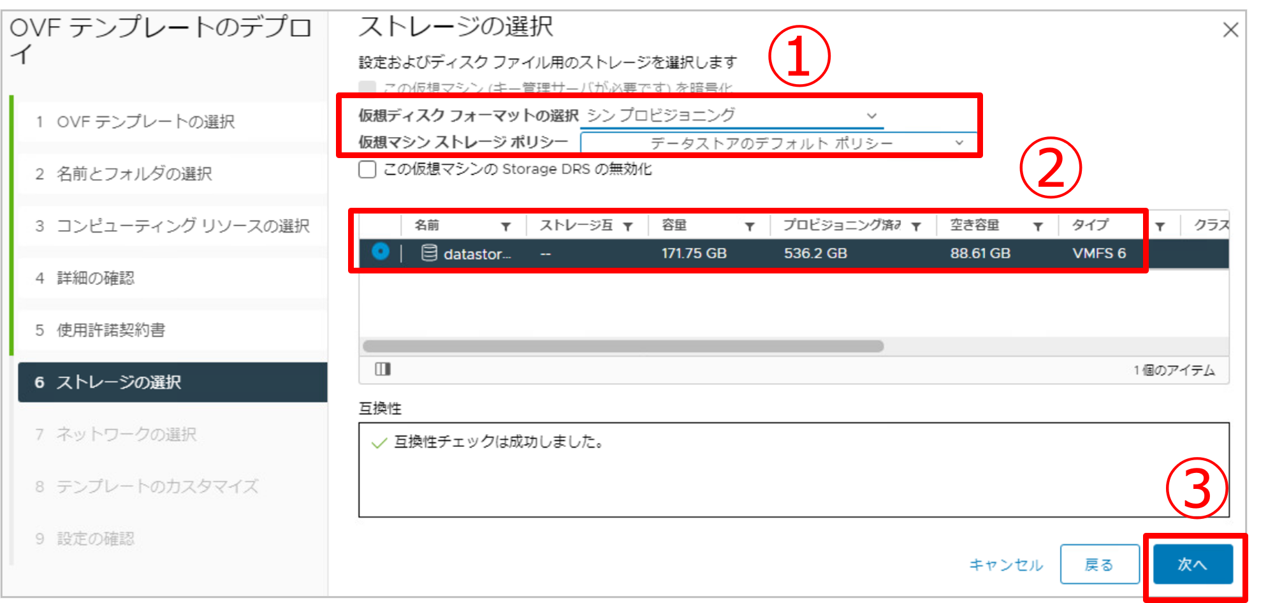
Task: Click the タイプ column header
Action: coord(1090,225)
